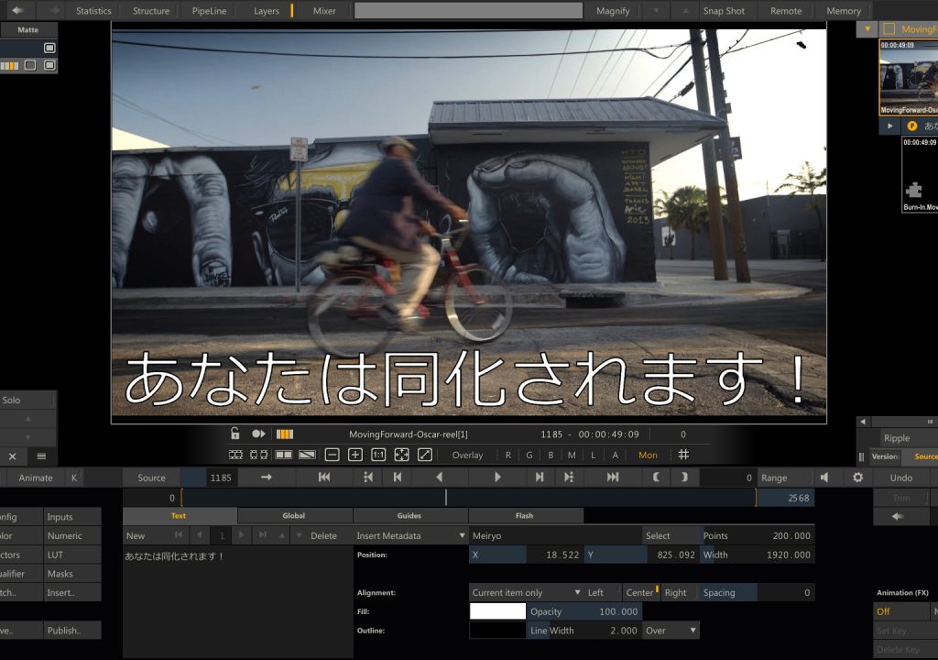The image size is (938, 660).
Task: Fit image to viewer icon
Action: pos(401,456)
